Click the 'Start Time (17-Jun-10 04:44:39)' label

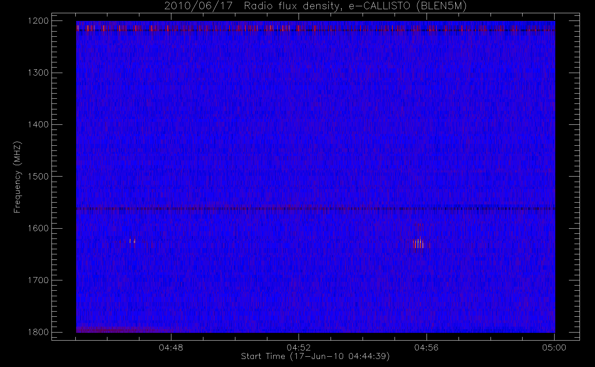click(315, 356)
